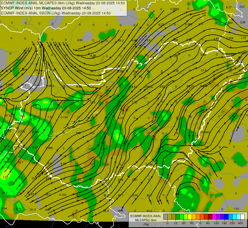Viewport: 248px width, 228px height.
Task: Click the map value 43.3
Action: pos(121,41)
